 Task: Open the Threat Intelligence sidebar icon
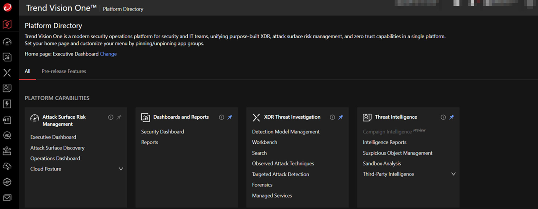click(x=7, y=88)
